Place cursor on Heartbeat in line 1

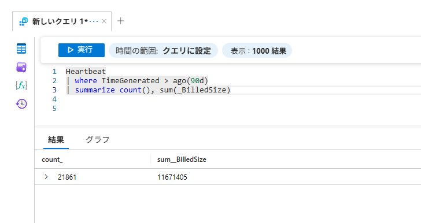(x=86, y=72)
